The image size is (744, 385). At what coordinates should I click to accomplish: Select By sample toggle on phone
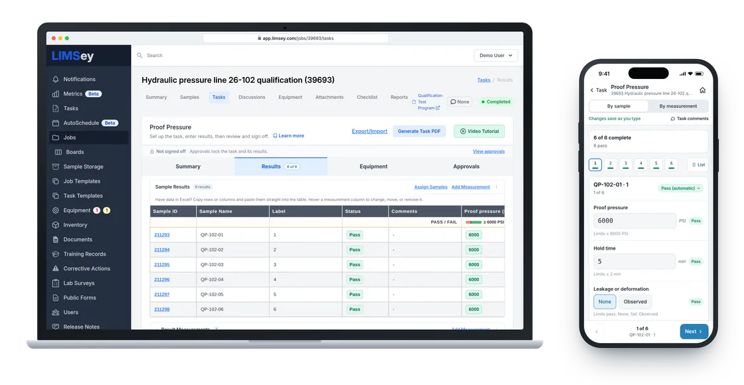(x=618, y=106)
